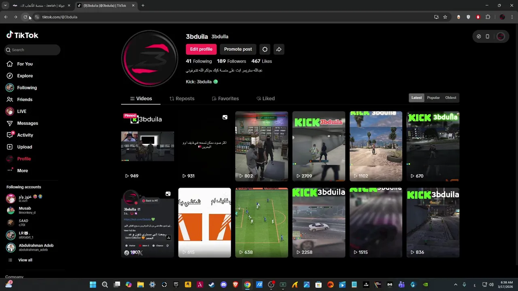518x291 pixels.
Task: Open the For You feed
Action: tap(19, 64)
